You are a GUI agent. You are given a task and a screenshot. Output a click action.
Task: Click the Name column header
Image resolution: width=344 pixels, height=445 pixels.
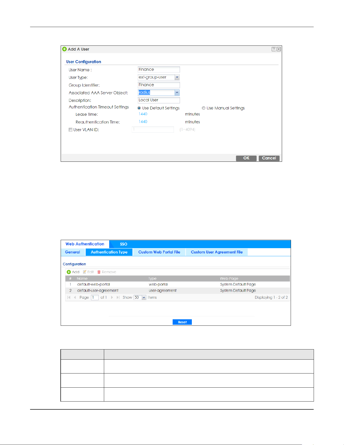point(82,278)
